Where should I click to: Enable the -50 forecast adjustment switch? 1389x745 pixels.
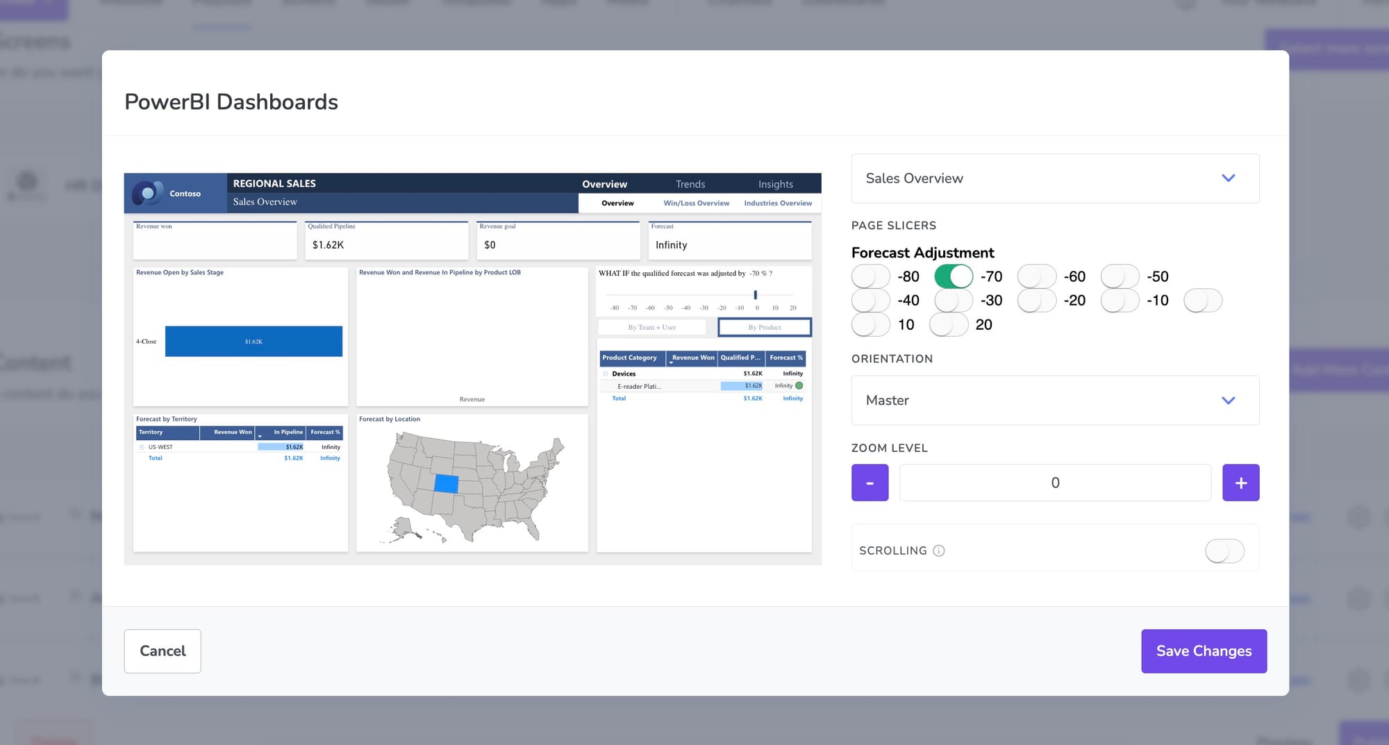pyautogui.click(x=1120, y=276)
